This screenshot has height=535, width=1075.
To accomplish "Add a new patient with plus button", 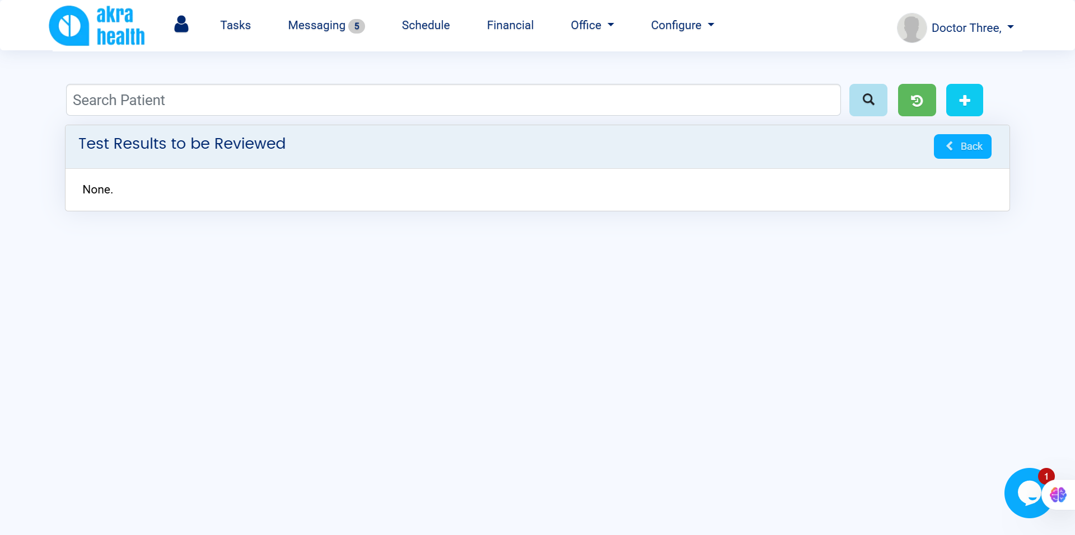I will pyautogui.click(x=964, y=100).
